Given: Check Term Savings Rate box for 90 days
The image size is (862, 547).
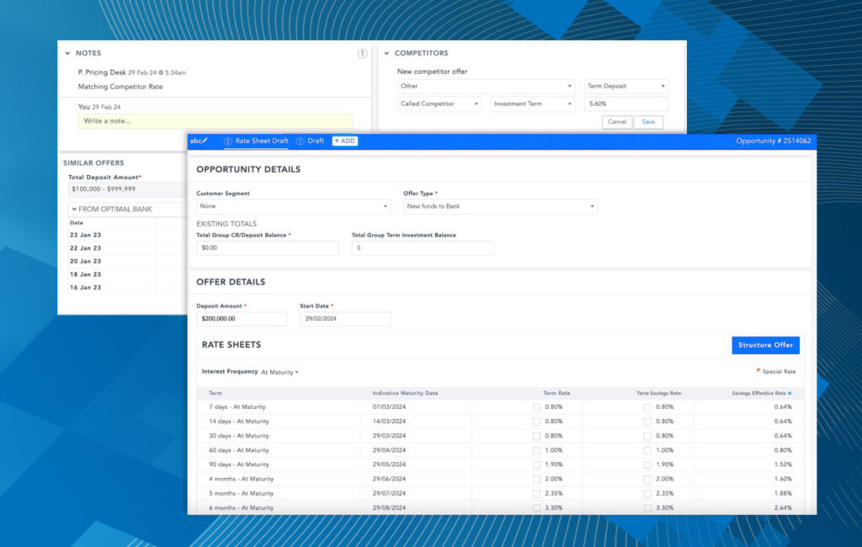Looking at the screenshot, I should click(x=647, y=465).
